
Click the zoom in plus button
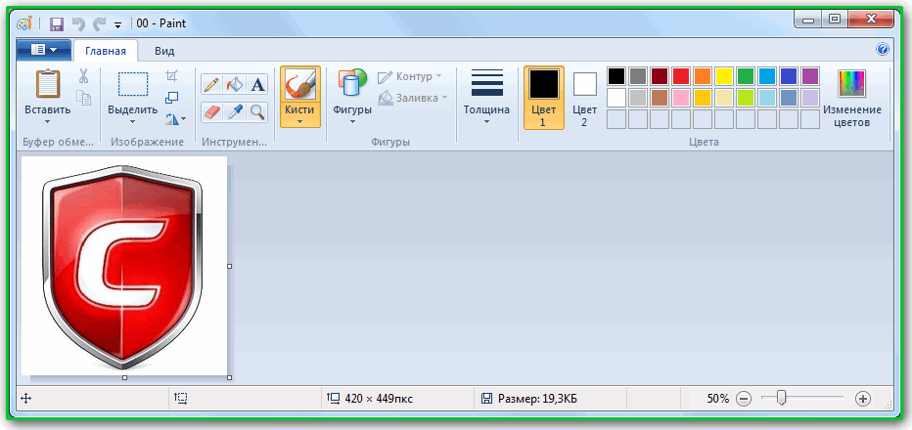click(862, 399)
